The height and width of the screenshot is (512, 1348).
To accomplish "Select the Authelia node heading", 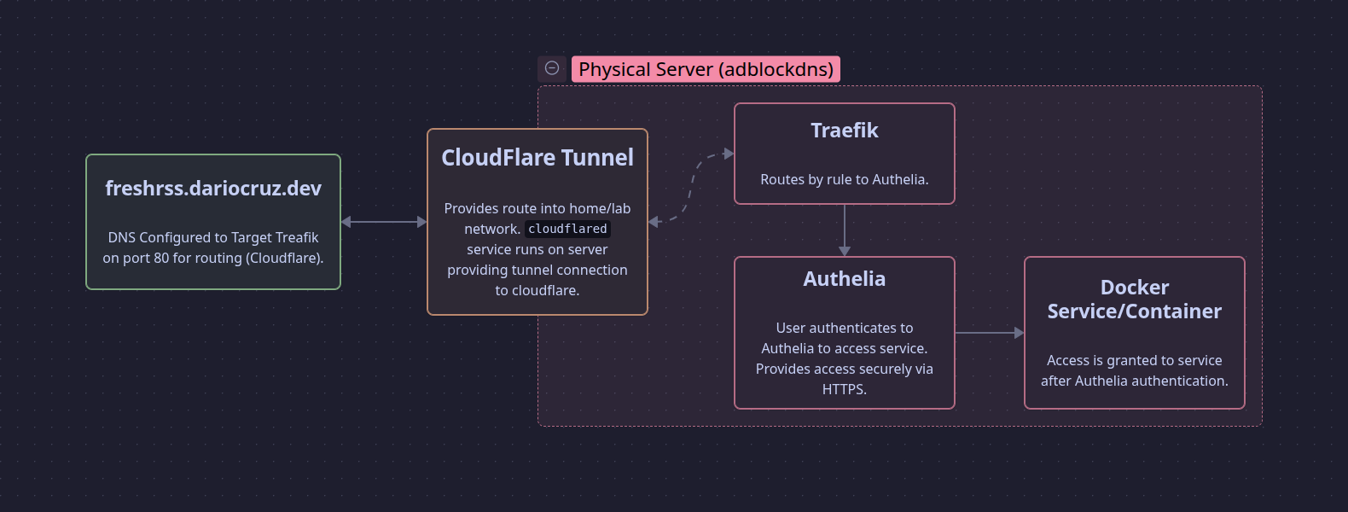I will (845, 279).
